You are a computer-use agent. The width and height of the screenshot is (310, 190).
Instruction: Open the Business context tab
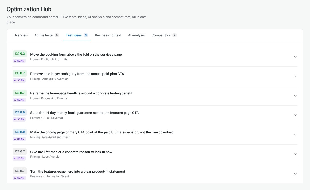coord(108,35)
